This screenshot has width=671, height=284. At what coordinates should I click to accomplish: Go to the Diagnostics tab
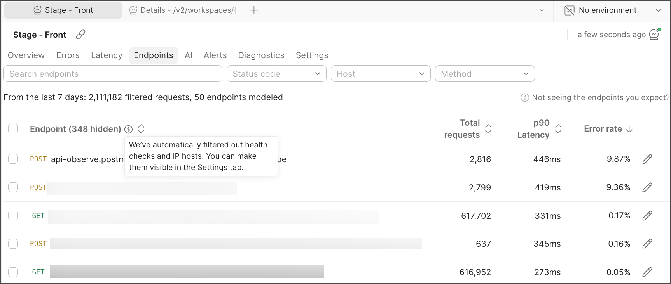pyautogui.click(x=261, y=55)
